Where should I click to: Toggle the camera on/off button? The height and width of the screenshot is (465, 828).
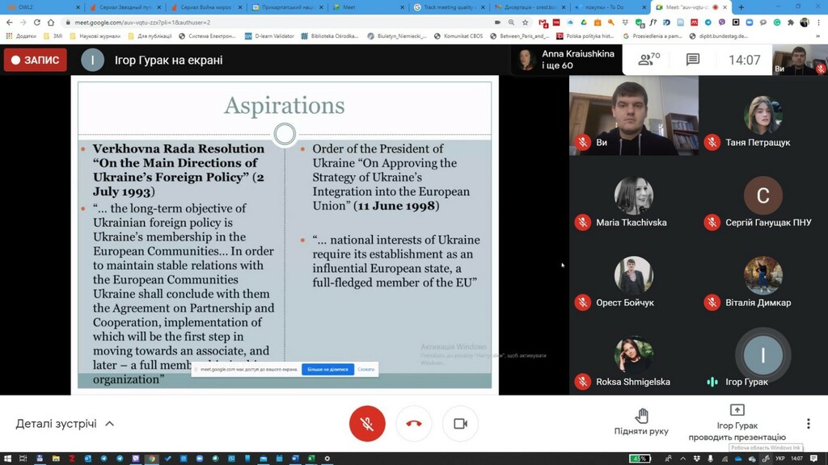[x=460, y=423]
